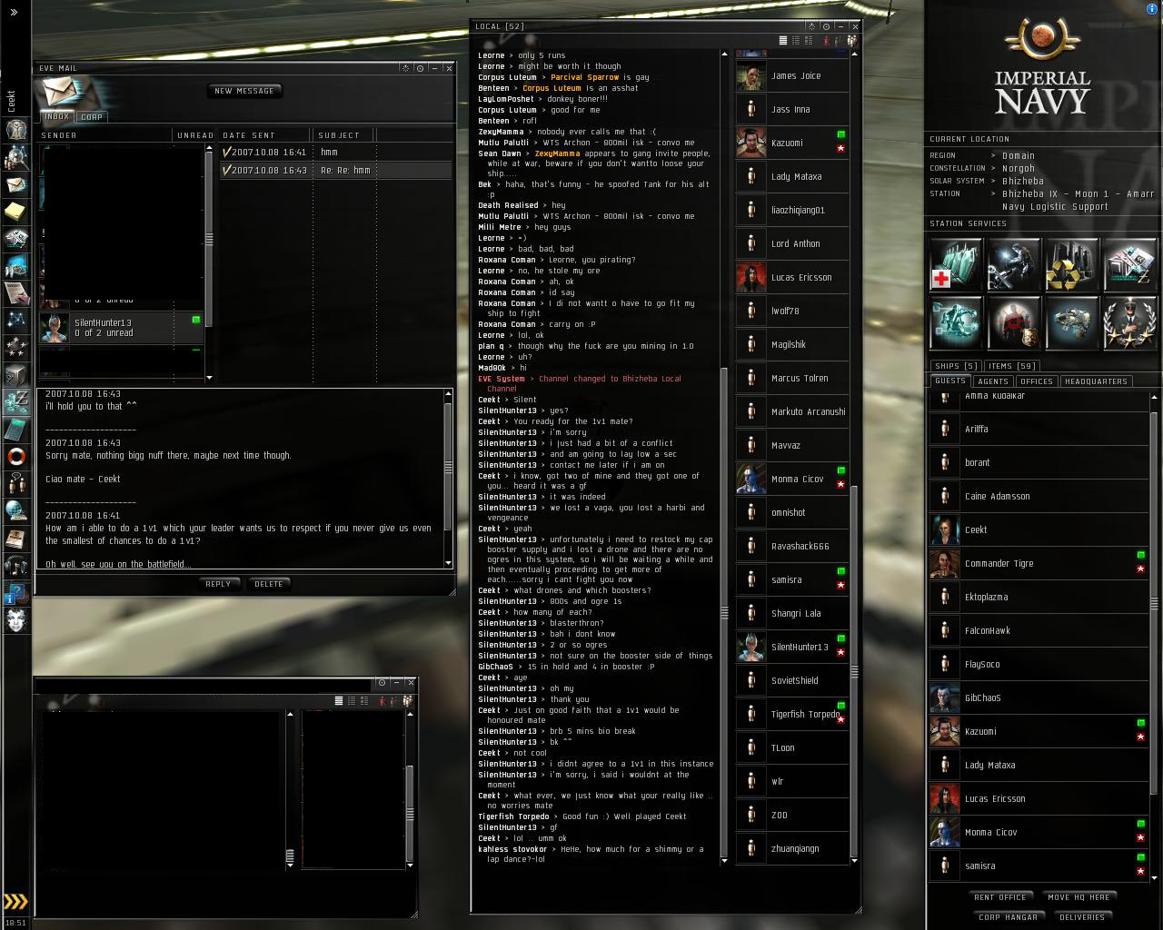This screenshot has height=930, width=1163.
Task: Click the mail message body scrollbar handle
Action: pyautogui.click(x=448, y=467)
